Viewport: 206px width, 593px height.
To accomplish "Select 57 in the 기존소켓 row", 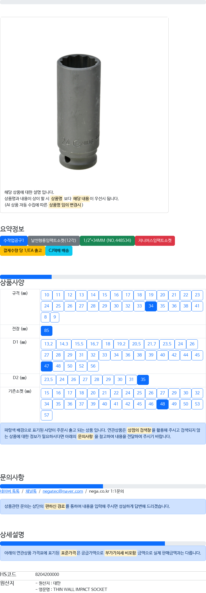I will [47, 415].
